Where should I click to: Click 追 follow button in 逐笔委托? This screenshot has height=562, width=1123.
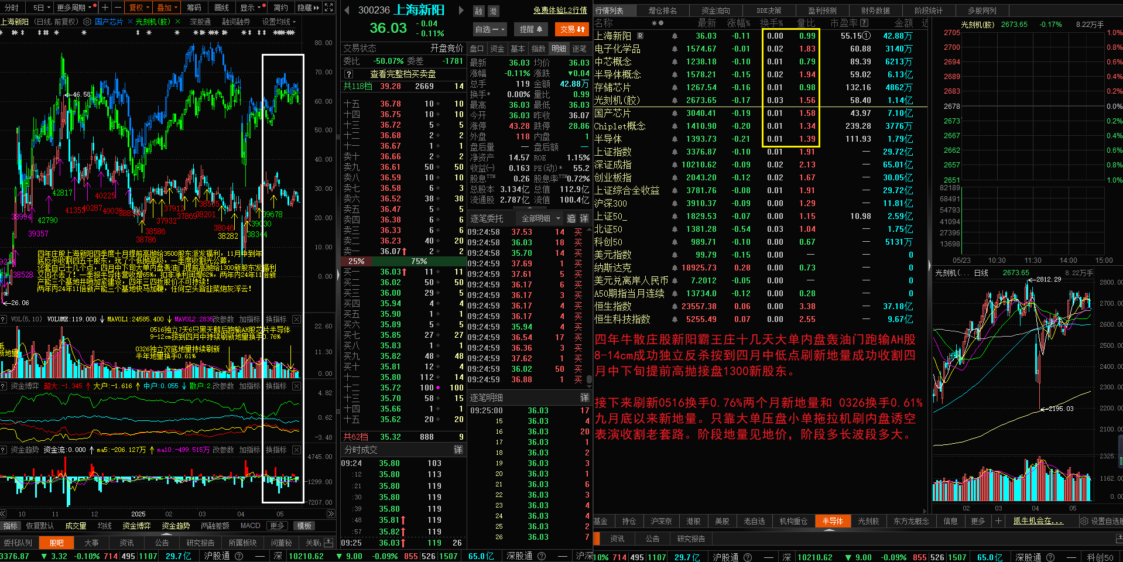[x=571, y=218]
